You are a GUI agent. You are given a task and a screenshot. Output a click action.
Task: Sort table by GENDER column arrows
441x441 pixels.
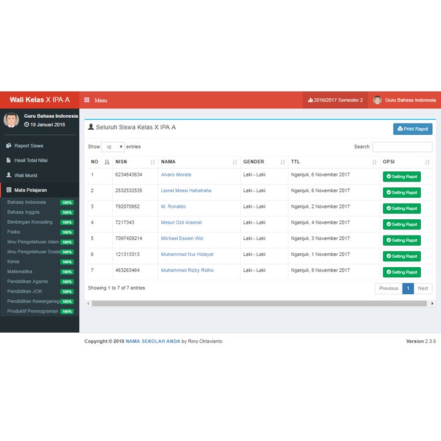[283, 162]
